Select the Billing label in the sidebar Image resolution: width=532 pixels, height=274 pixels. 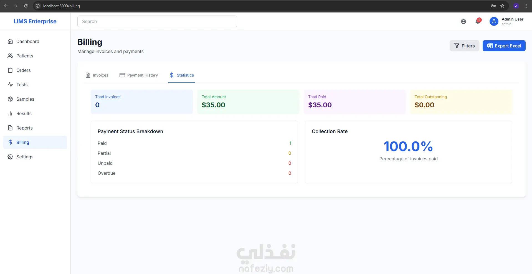point(23,142)
